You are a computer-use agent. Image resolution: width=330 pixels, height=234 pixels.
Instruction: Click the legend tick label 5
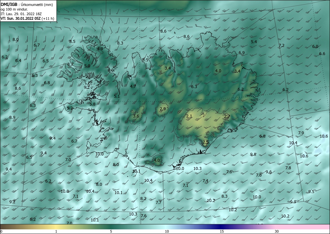pyautogui.click(x=111, y=232)
